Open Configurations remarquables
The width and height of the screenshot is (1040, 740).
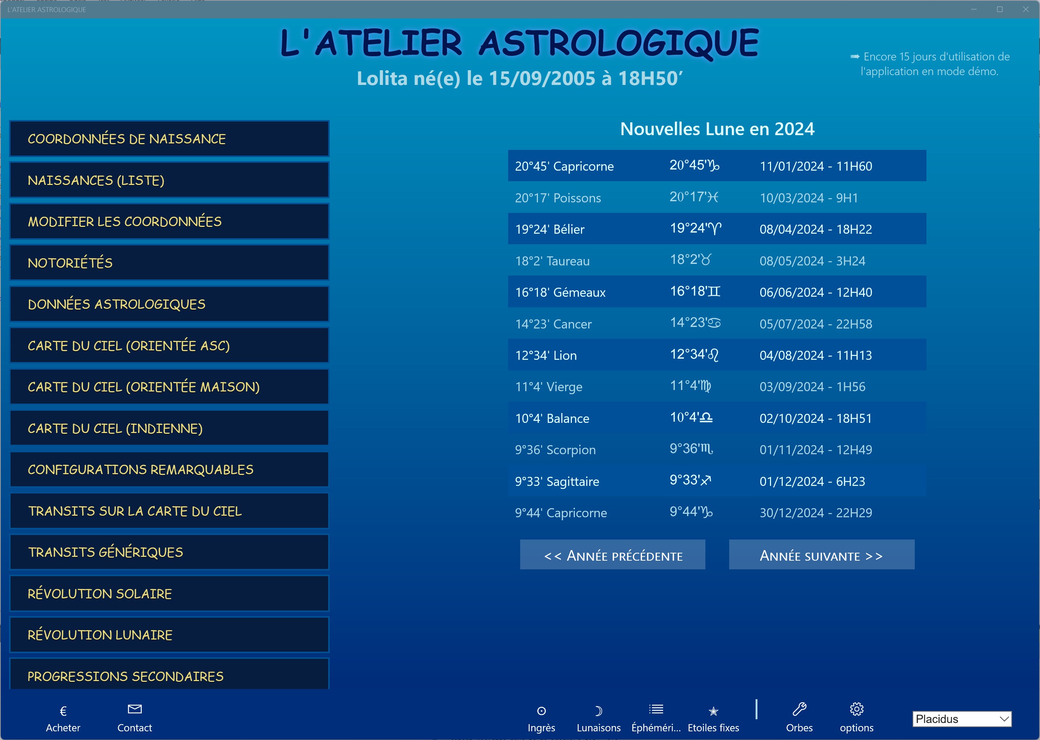pyautogui.click(x=169, y=470)
